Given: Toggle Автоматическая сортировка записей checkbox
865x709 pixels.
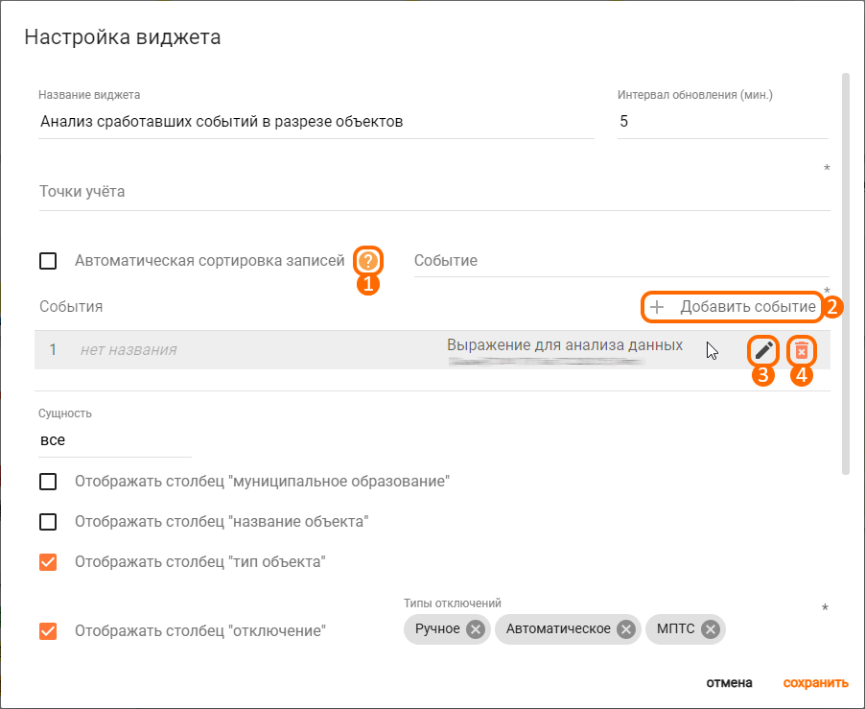Looking at the screenshot, I should (x=48, y=260).
